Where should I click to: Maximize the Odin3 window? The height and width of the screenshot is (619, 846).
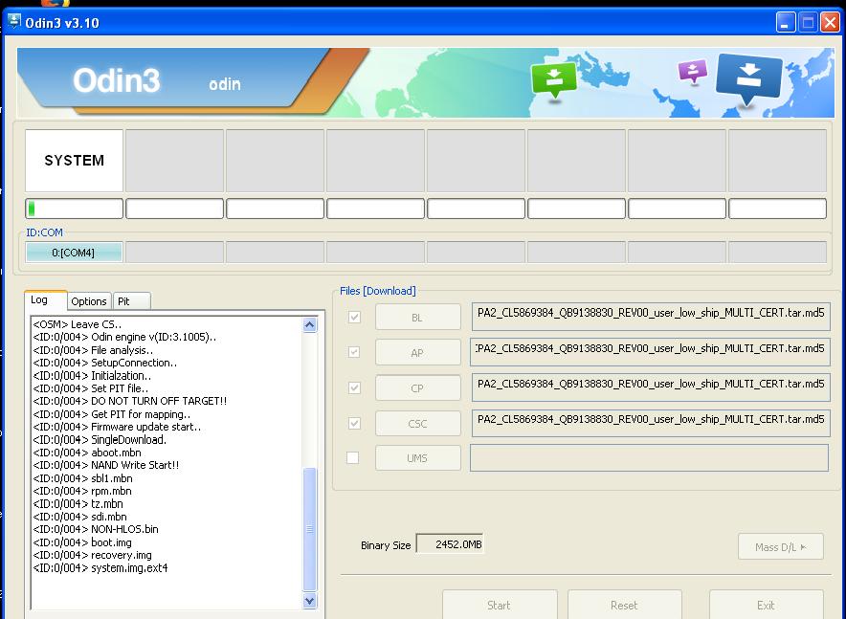click(x=808, y=23)
